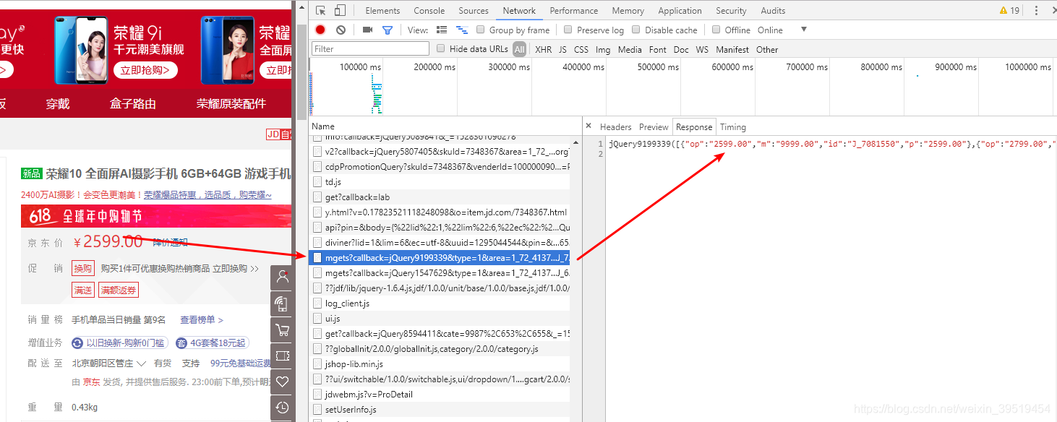The height and width of the screenshot is (422, 1057).
Task: Open the 19 warnings indicator
Action: pyautogui.click(x=1009, y=10)
